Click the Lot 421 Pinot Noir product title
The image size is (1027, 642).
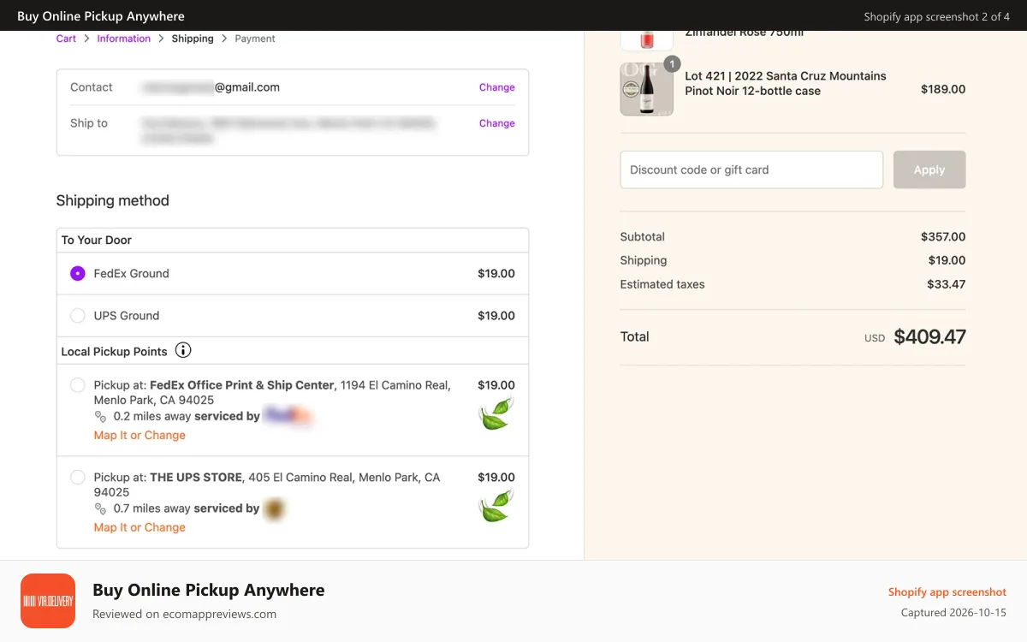click(786, 83)
